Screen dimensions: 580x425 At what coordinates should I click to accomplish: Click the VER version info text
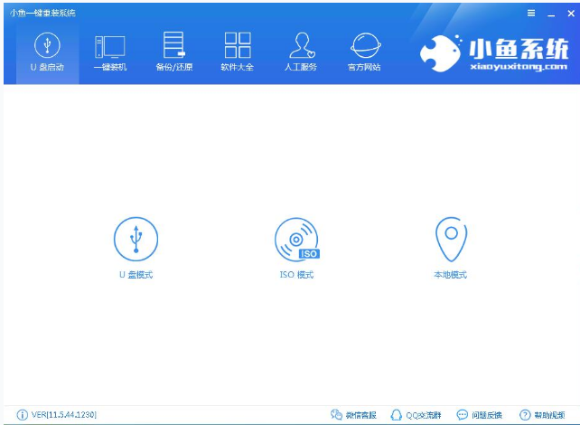click(63, 415)
